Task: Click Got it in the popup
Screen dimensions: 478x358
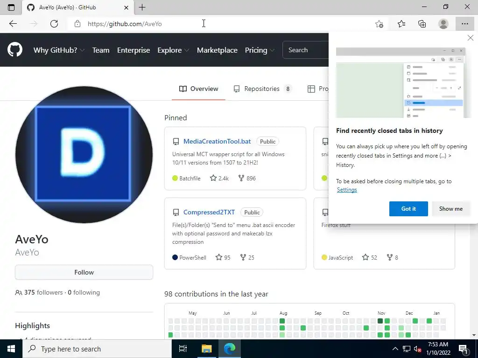Action: pos(408,208)
